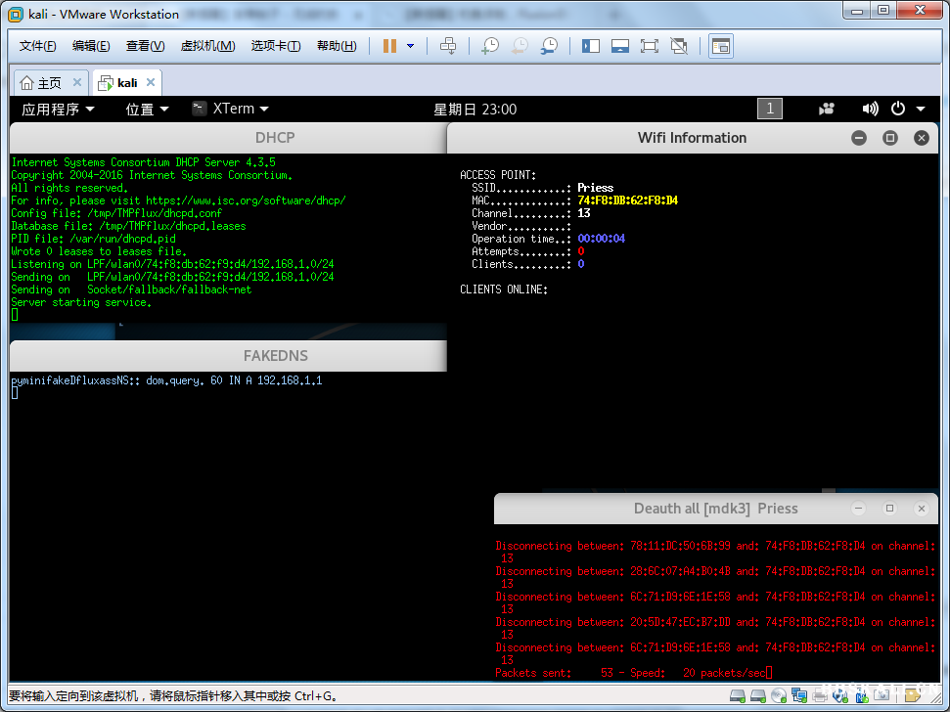Image resolution: width=950 pixels, height=712 pixels.
Task: Click the 星期日 23:00 clock
Action: tap(475, 110)
